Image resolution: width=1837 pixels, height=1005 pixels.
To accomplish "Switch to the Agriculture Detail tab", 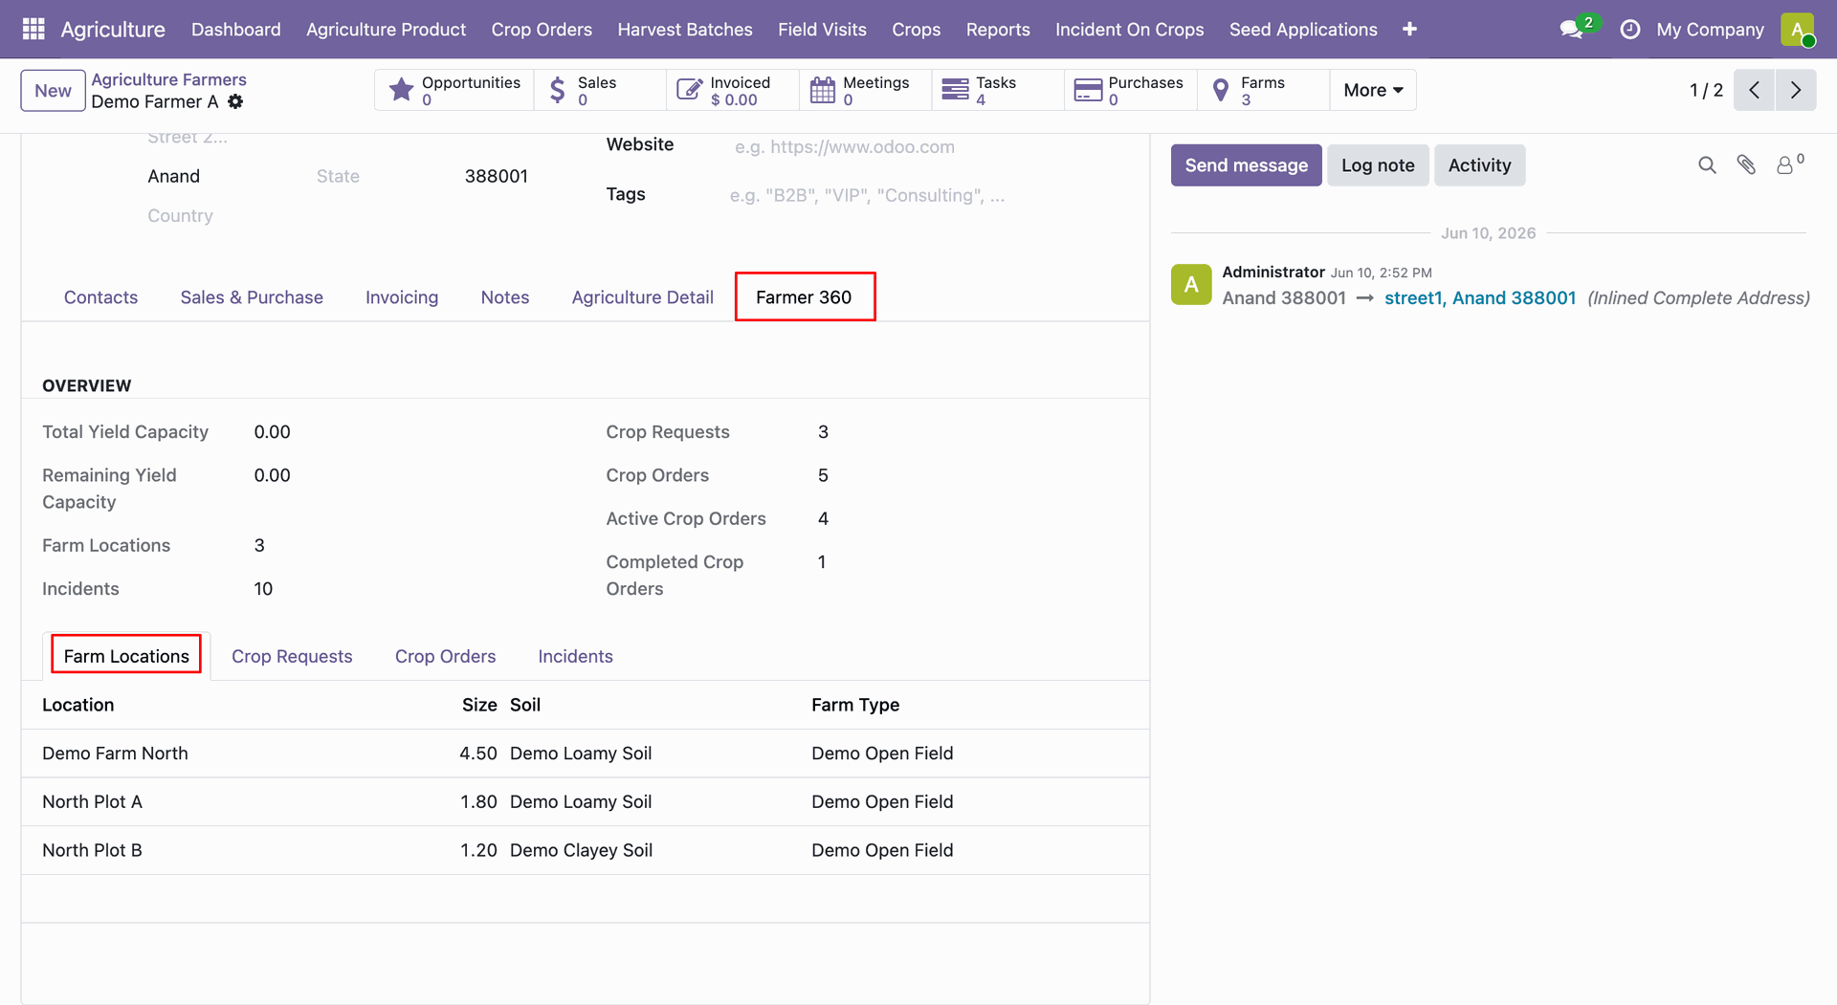I will [x=642, y=297].
